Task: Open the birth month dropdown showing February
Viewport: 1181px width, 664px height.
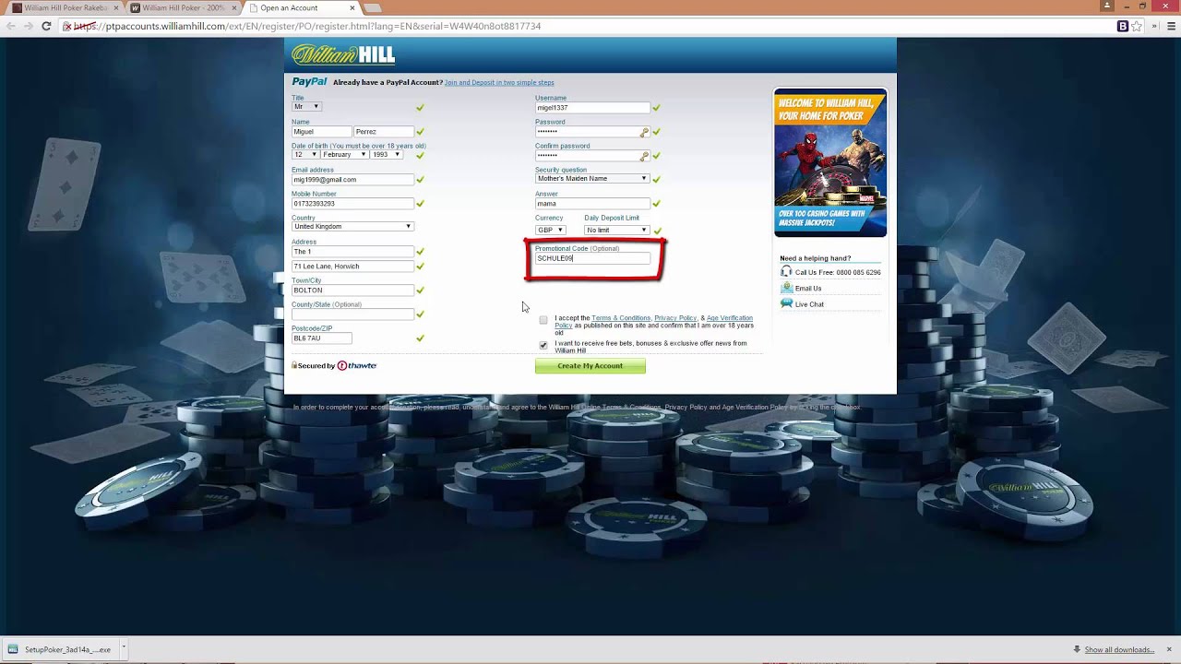Action: tap(344, 155)
